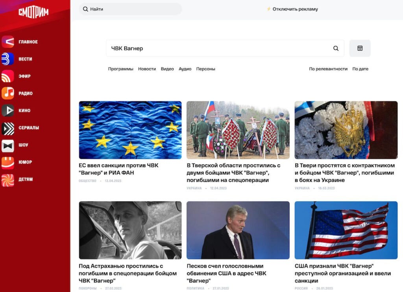403x292 pixels.
Task: Open the Детям swirl icon
Action: [x=8, y=179]
